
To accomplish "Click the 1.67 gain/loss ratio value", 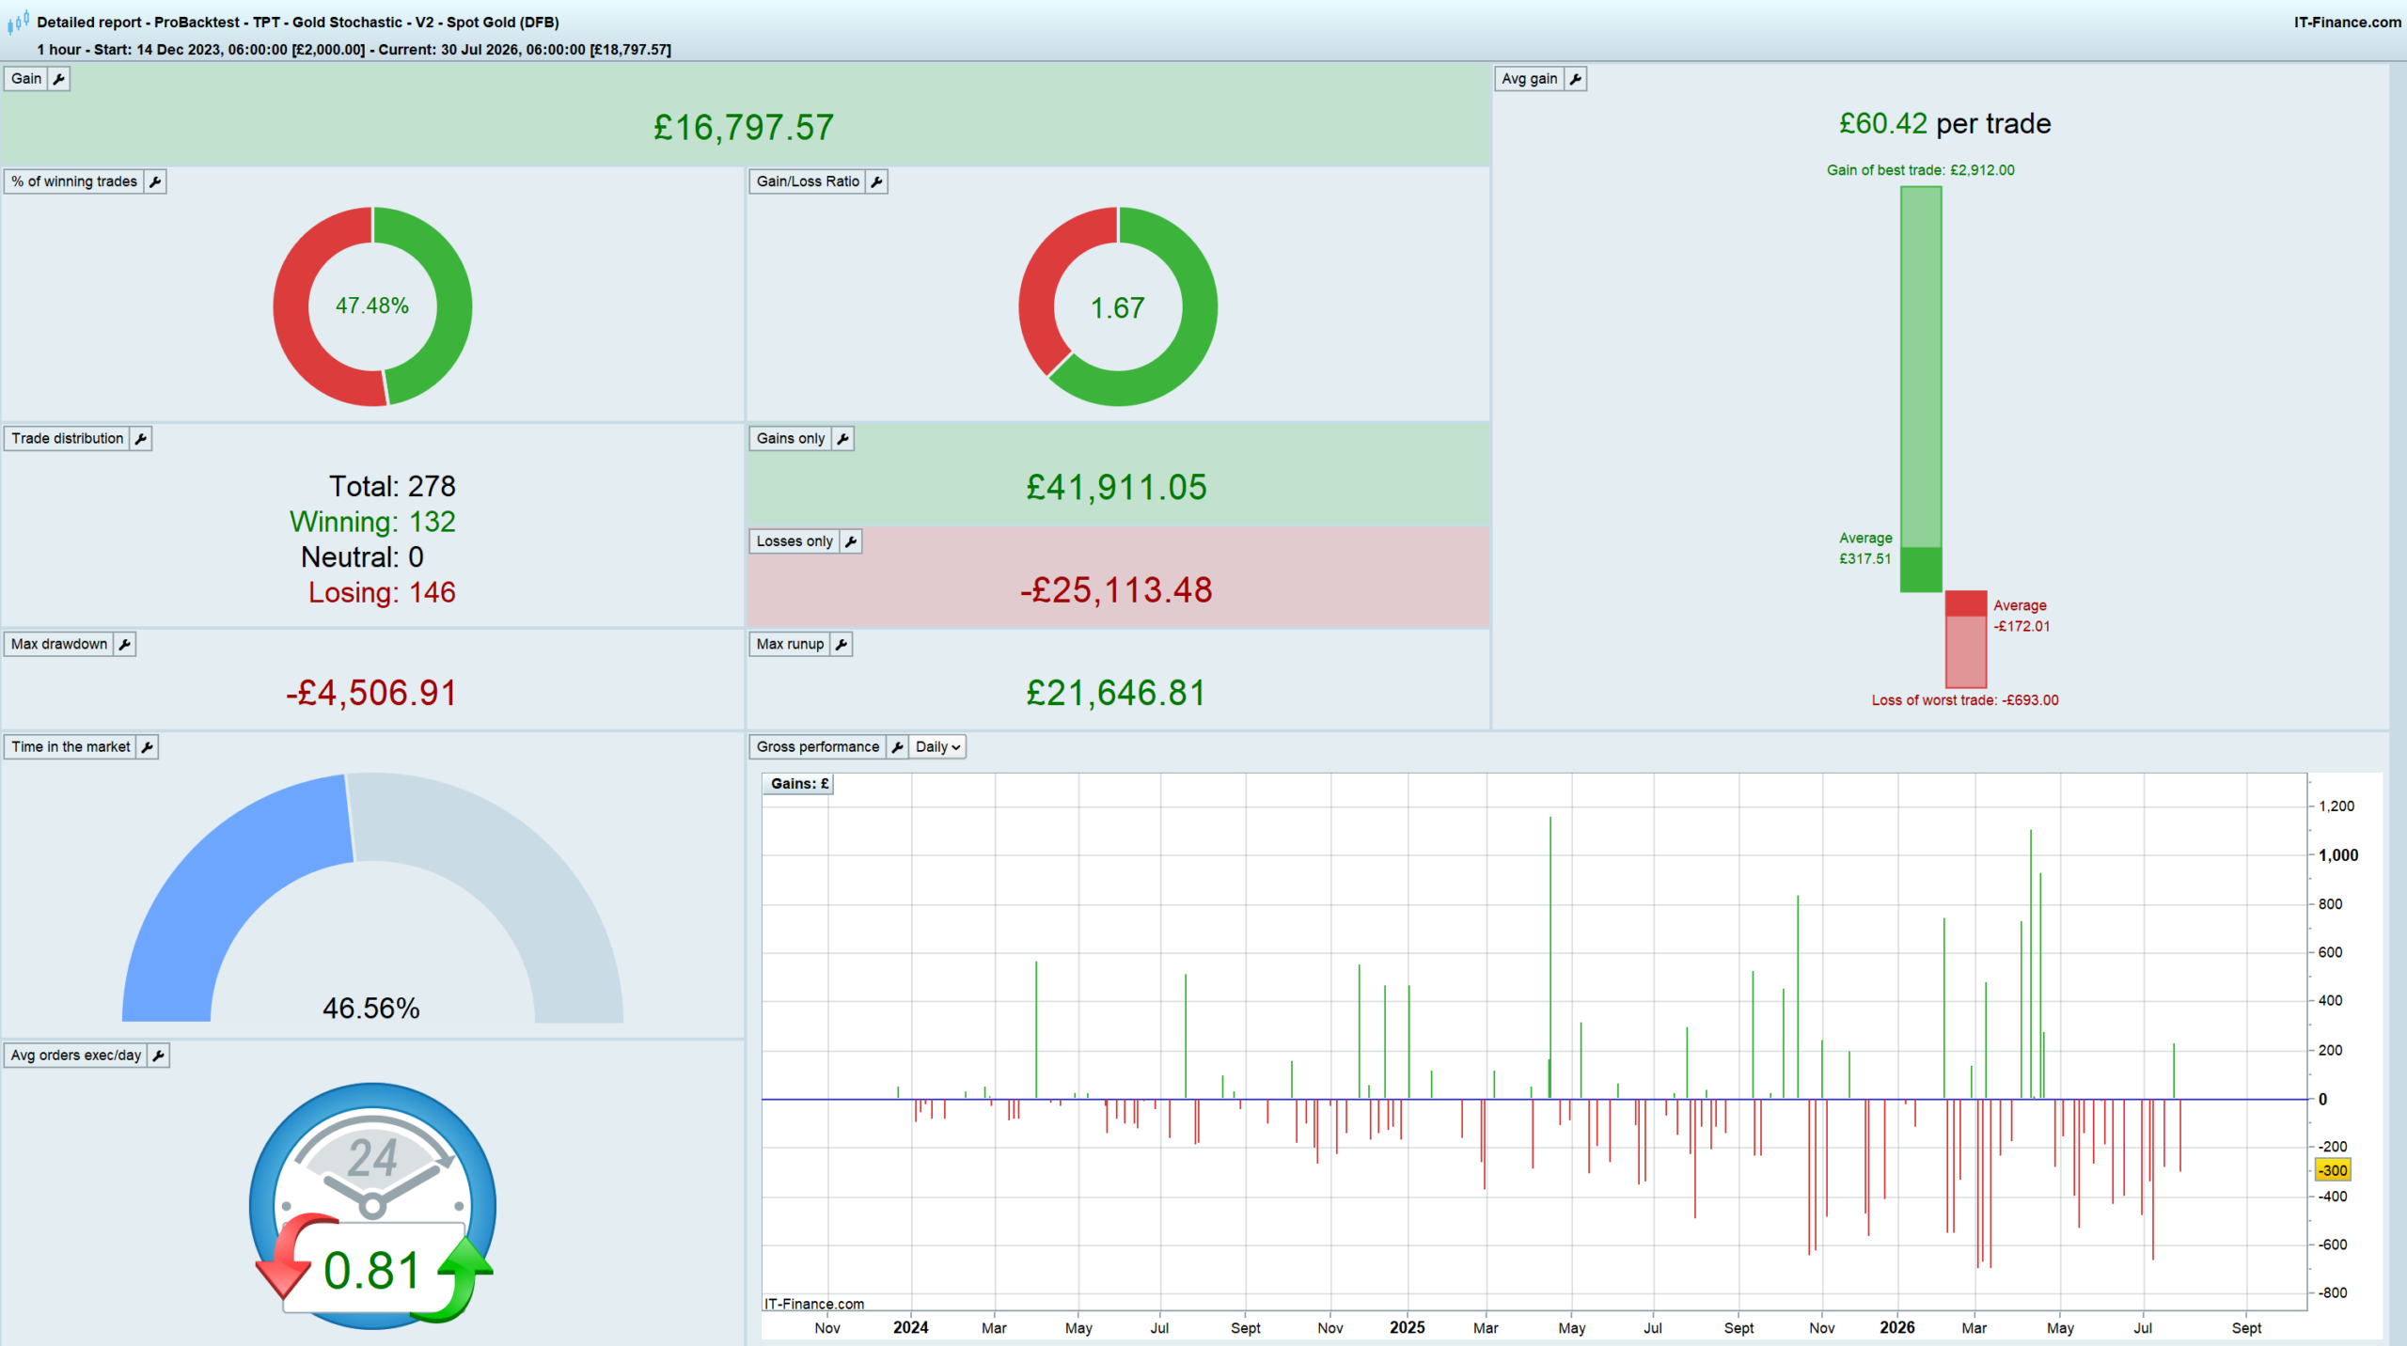I will pyautogui.click(x=1117, y=308).
